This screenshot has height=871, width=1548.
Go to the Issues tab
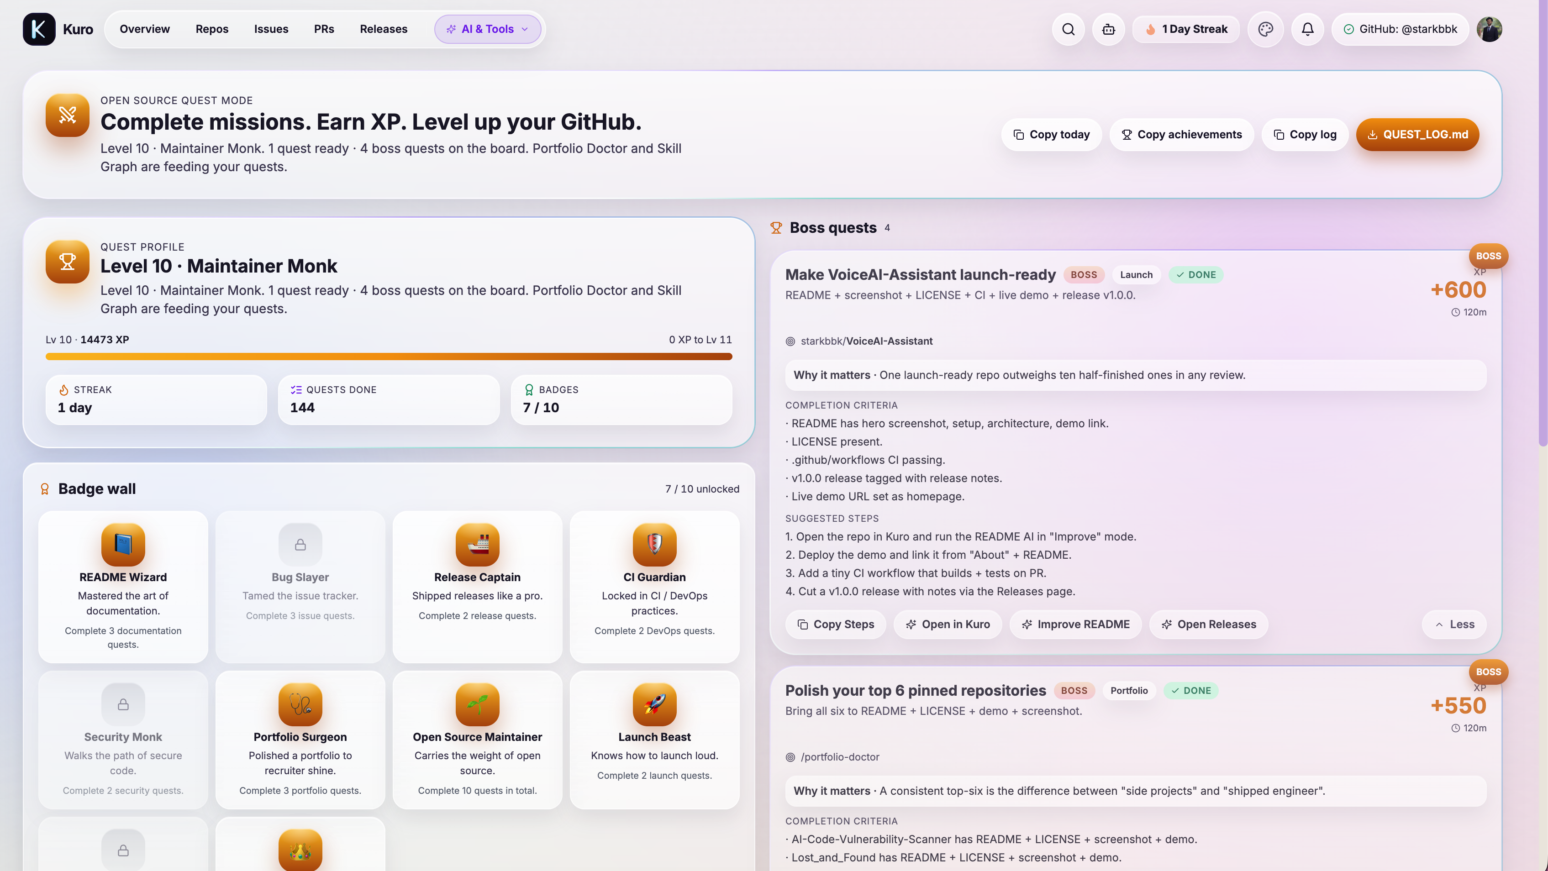271,29
